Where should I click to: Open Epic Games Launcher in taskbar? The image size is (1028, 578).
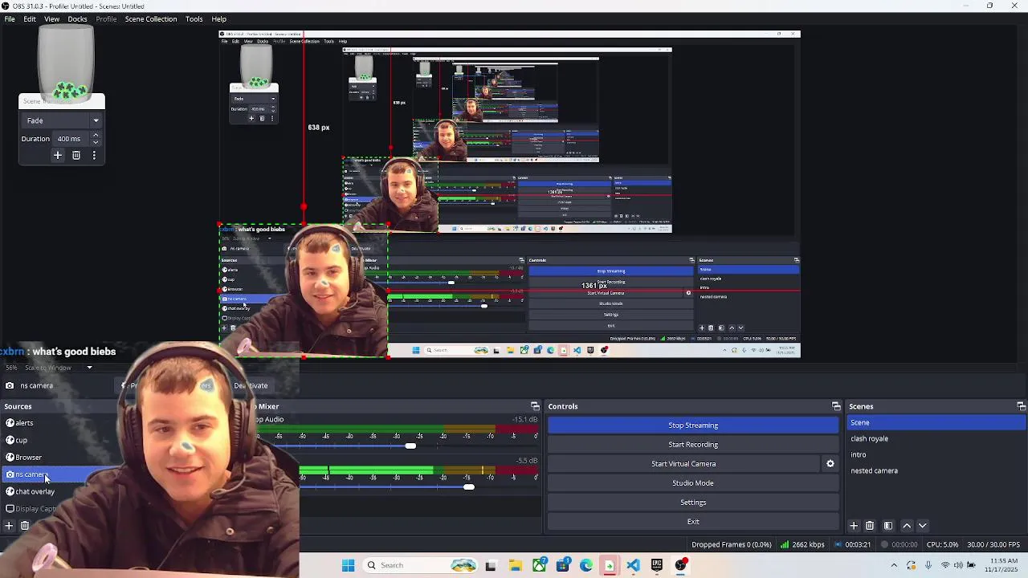(657, 565)
